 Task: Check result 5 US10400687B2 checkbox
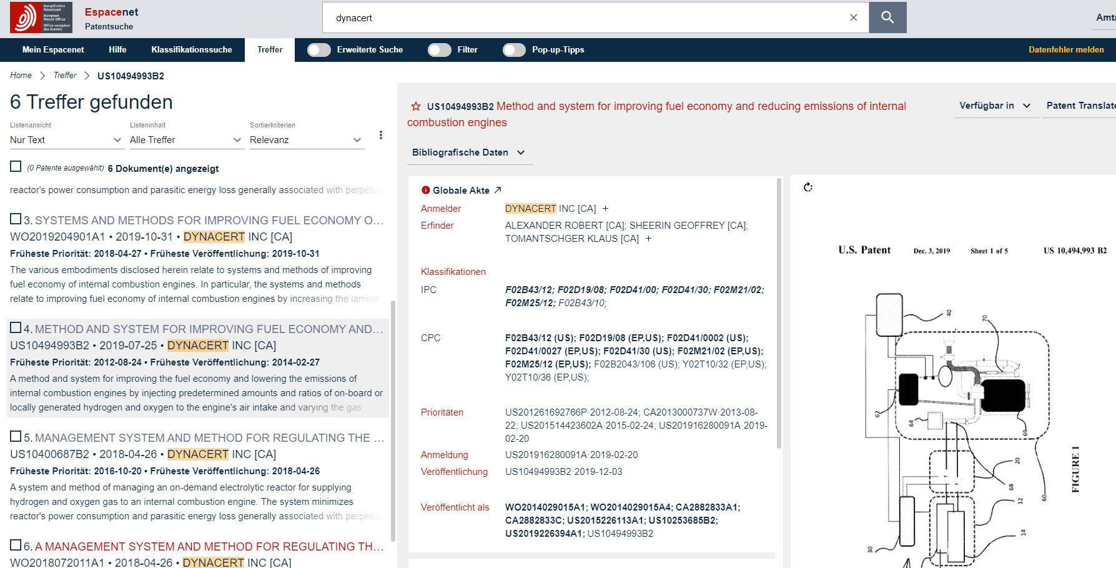pos(16,436)
